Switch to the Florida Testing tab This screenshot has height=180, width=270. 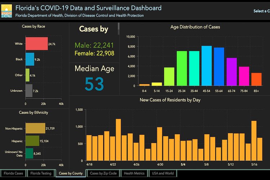pos(40,173)
